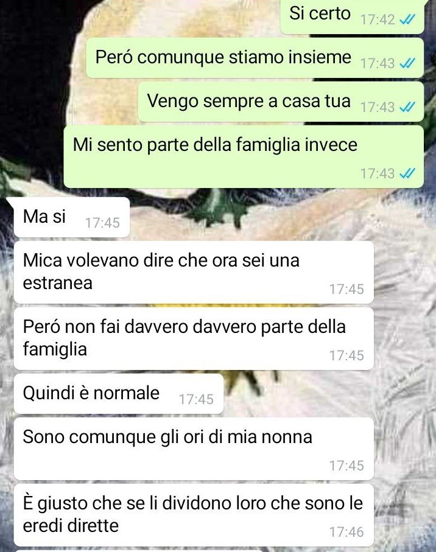Select the 'Peró non fai davvero davvero' message
436x552 pixels.
coord(194,338)
